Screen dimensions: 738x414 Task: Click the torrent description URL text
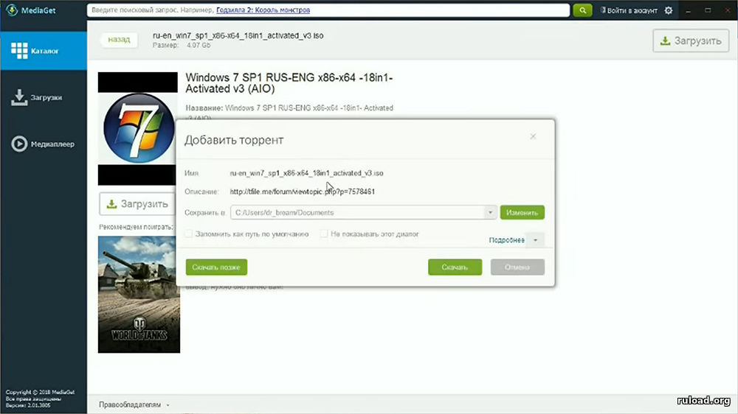(x=302, y=192)
